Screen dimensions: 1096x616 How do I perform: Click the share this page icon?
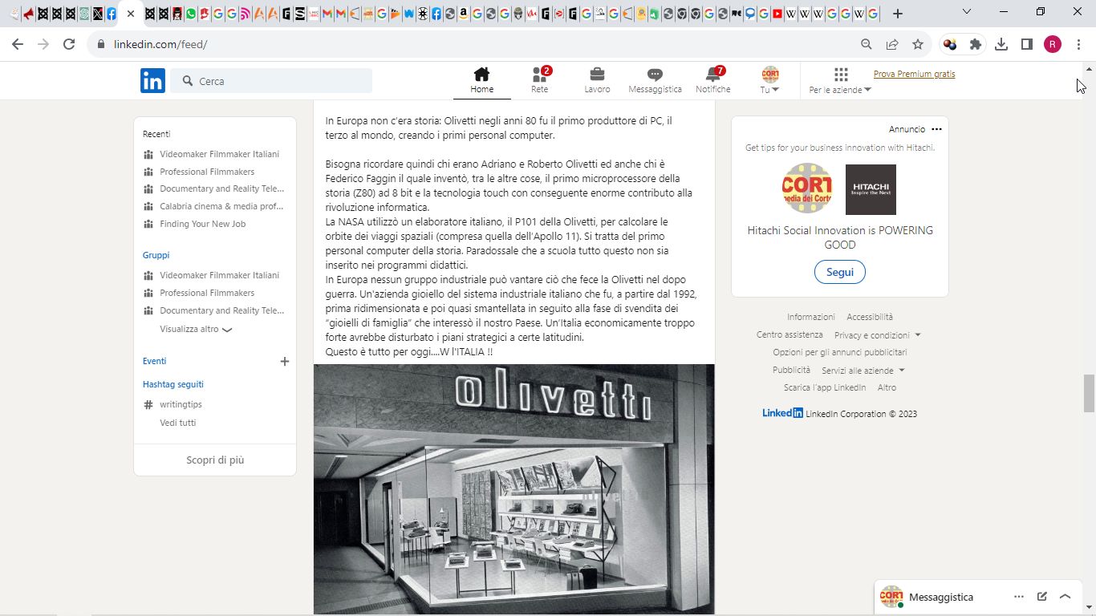tap(892, 45)
